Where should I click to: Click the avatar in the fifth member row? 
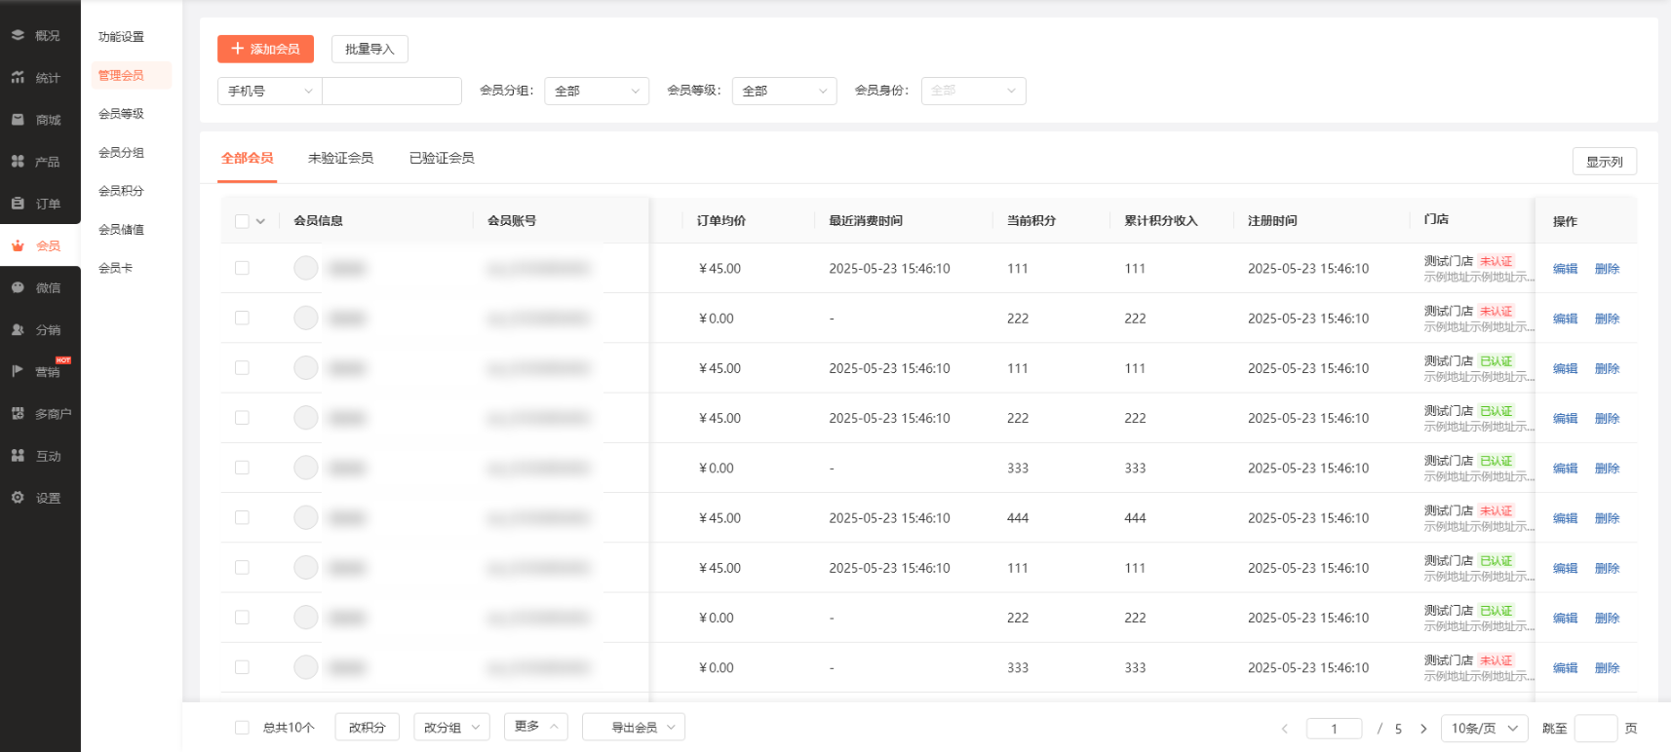306,468
